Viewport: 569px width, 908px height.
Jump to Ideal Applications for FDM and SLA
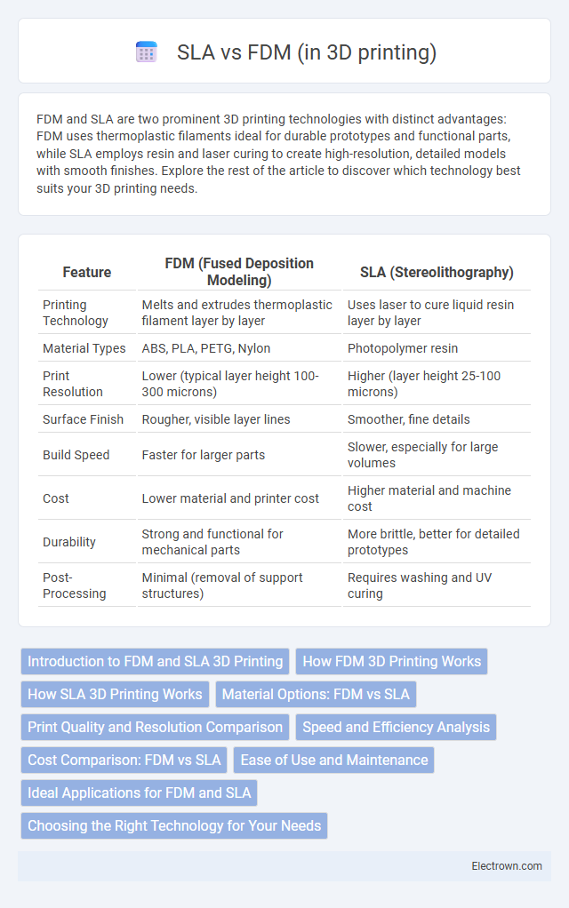pyautogui.click(x=139, y=793)
